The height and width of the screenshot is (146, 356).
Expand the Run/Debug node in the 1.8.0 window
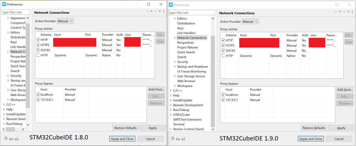(4, 124)
